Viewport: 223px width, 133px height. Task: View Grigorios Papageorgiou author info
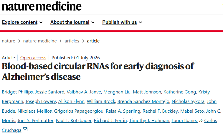pos(79,111)
